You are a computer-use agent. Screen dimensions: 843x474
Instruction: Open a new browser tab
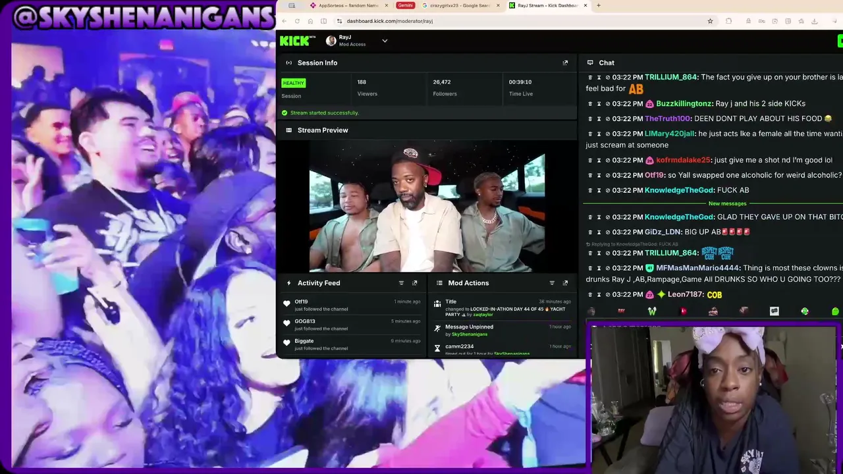598,5
